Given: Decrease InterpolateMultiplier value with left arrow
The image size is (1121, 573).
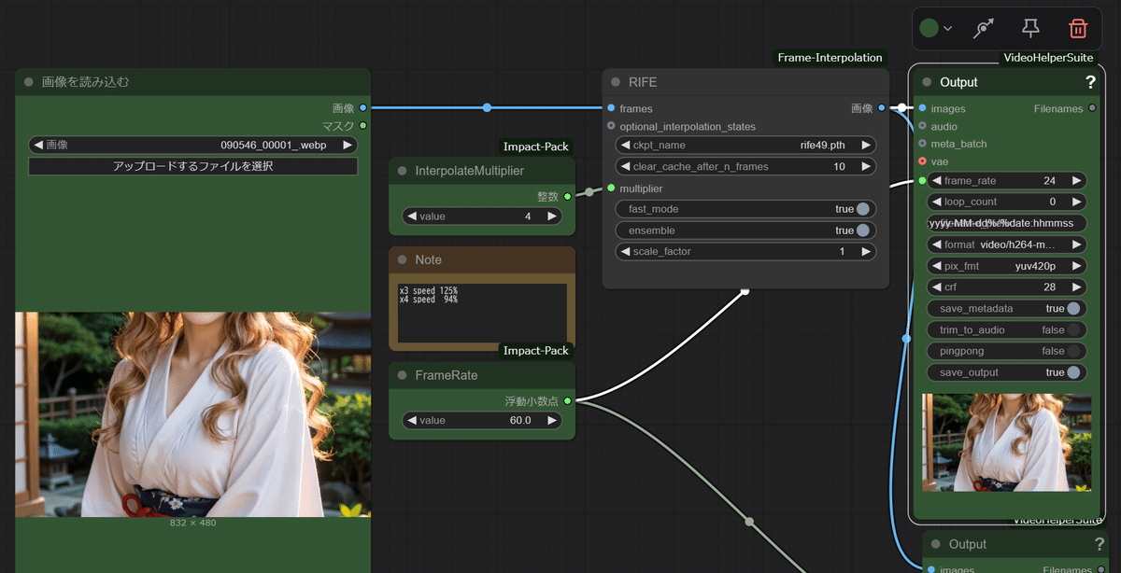Looking at the screenshot, I should (411, 216).
